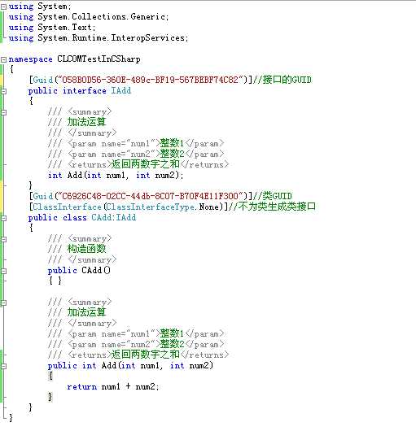The image size is (416, 431).
Task: Click the 'using System;' line
Action: coord(40,7)
